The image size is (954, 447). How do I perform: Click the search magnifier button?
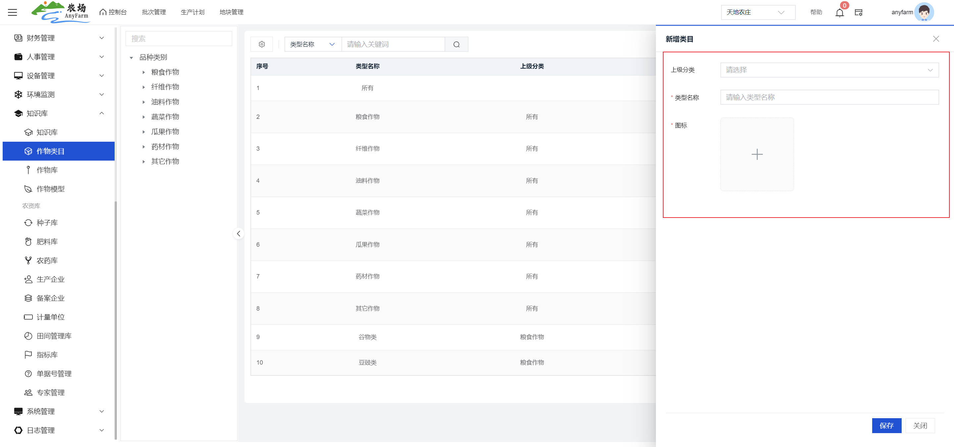click(456, 44)
